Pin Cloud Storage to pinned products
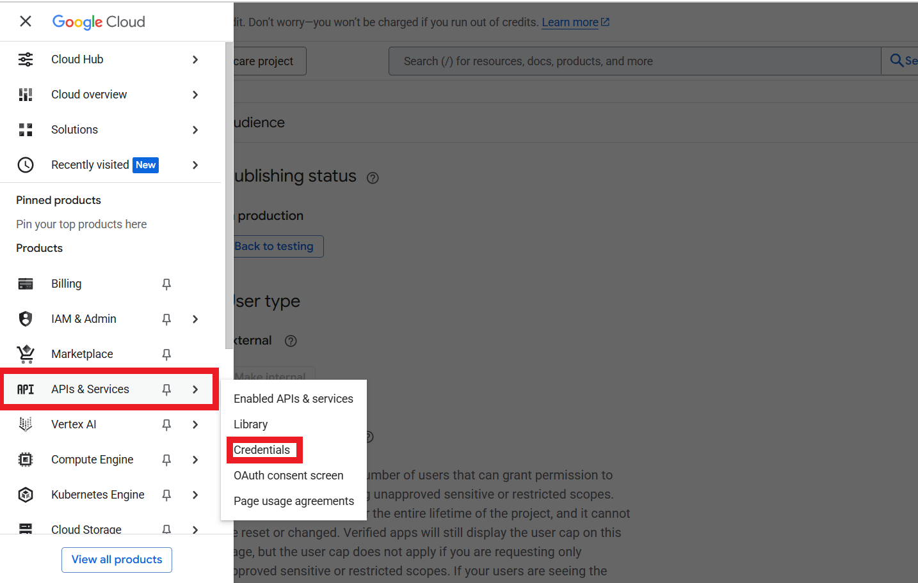 (x=166, y=529)
